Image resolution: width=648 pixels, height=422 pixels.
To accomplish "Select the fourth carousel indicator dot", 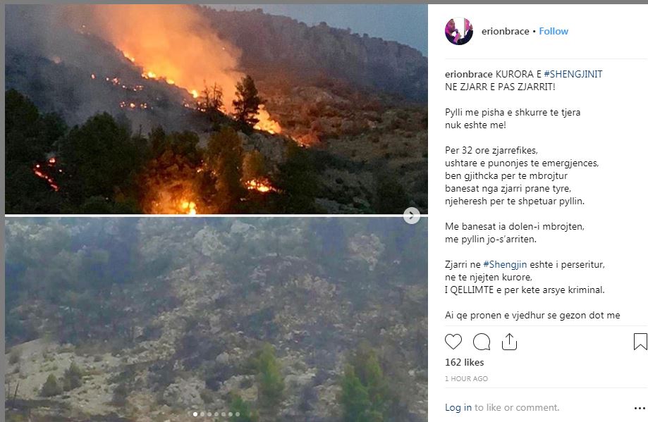I will 216,414.
